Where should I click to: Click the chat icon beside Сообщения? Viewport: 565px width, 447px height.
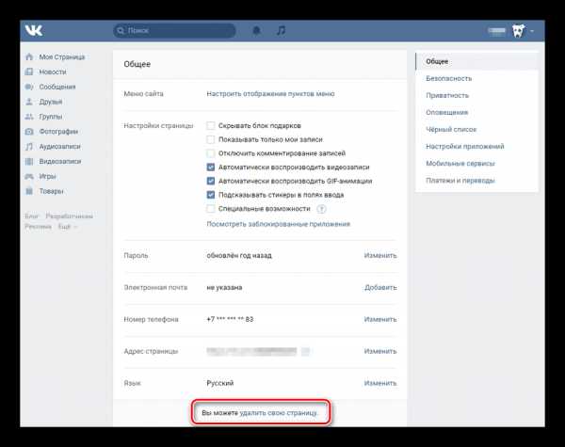29,87
